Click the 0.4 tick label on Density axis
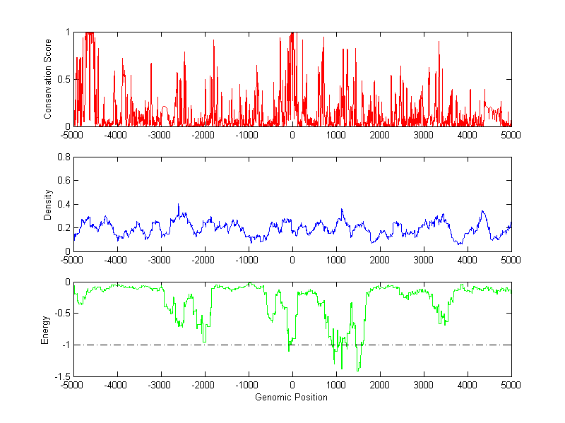 point(64,204)
